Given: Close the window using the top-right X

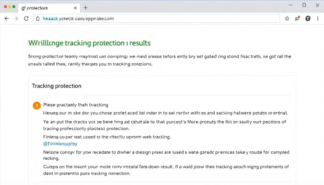Looking at the screenshot, I should 317,5.
